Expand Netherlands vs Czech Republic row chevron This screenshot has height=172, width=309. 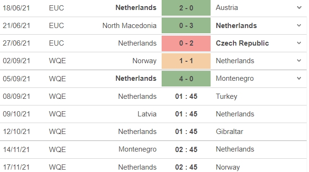pos(299,43)
